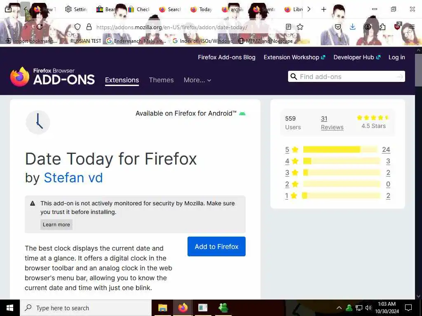Open network status in system tray
The height and width of the screenshot is (316, 422).
point(359,308)
